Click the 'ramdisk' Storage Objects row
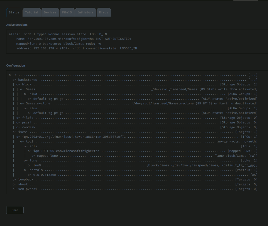Viewport: 268px width, 226px height. tap(137, 127)
